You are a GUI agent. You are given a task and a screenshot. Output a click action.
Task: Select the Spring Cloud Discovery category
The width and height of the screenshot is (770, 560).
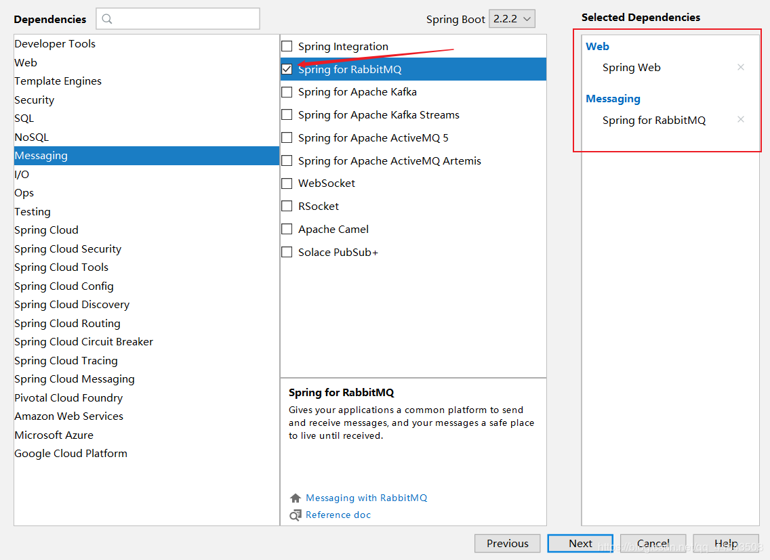pyautogui.click(x=146, y=305)
